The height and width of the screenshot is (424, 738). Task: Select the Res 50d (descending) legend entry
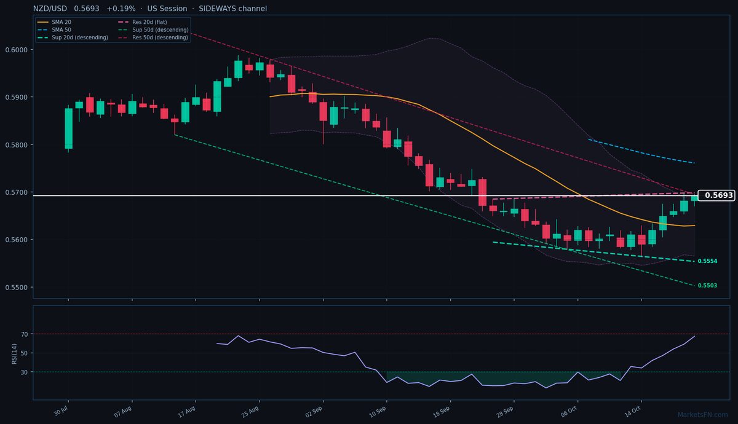pyautogui.click(x=153, y=37)
